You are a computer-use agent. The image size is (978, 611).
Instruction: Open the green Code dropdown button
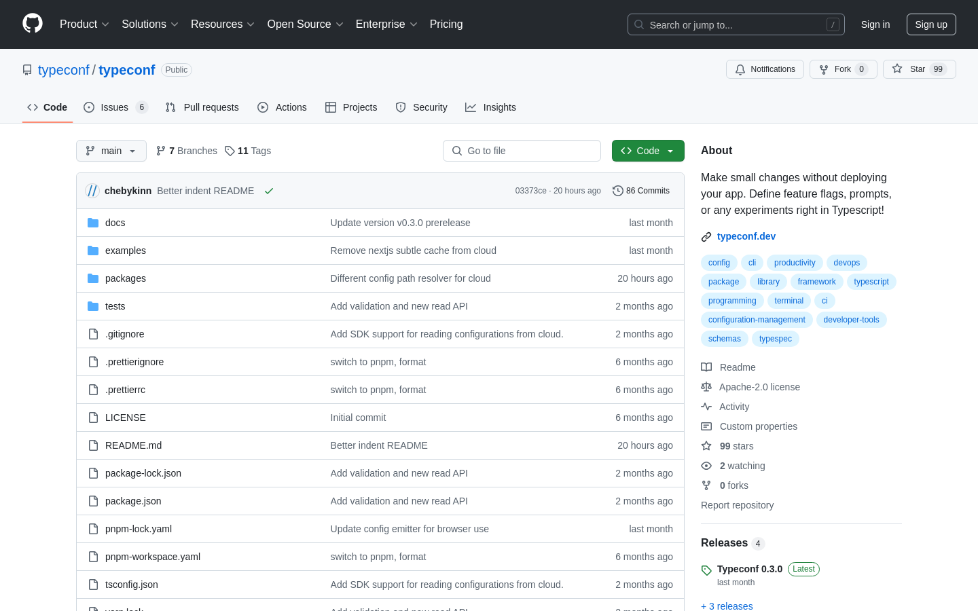click(x=648, y=151)
